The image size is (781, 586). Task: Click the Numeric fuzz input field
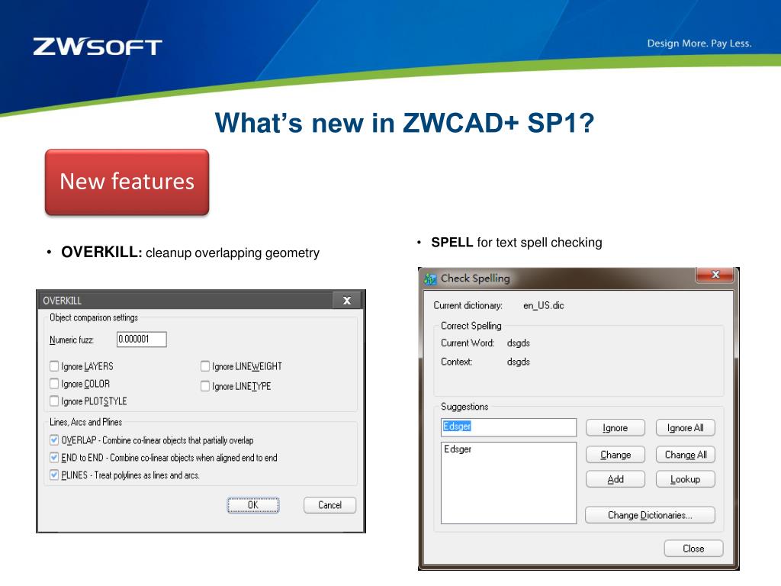[141, 340]
